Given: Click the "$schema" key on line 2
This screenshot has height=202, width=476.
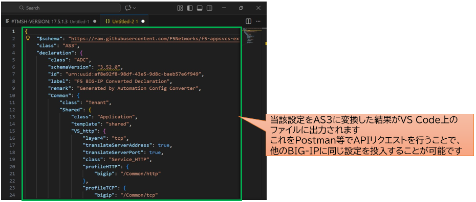Looking at the screenshot, I should (50, 39).
